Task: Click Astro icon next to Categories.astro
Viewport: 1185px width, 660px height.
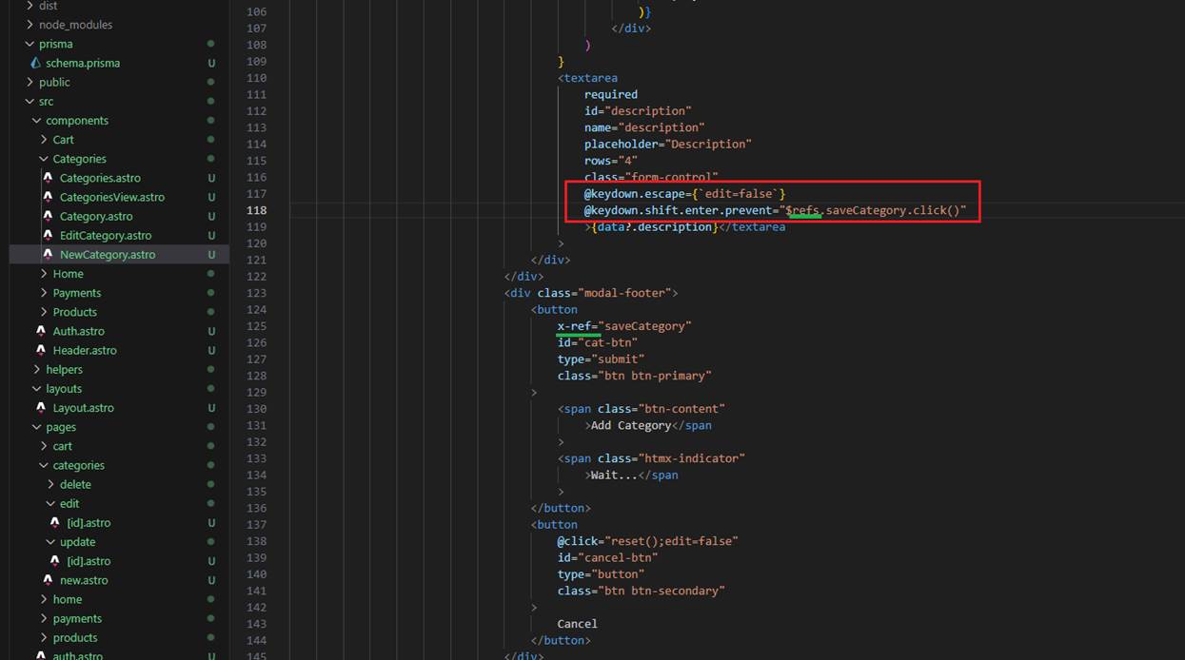Action: click(x=49, y=178)
